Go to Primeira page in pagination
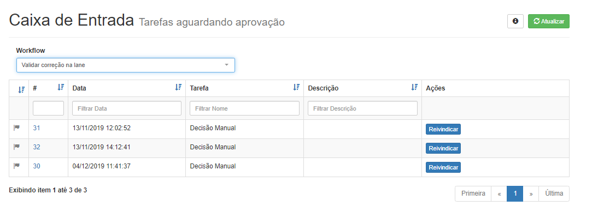 click(473, 193)
